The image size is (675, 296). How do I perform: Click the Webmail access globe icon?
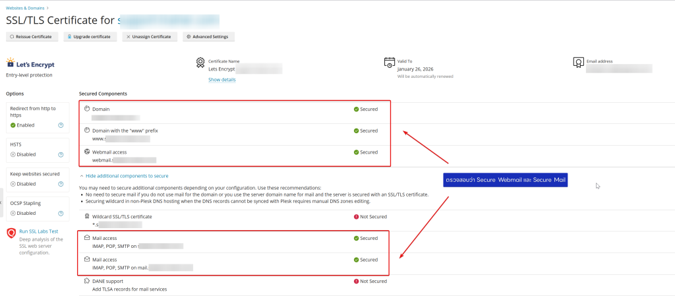pos(86,152)
